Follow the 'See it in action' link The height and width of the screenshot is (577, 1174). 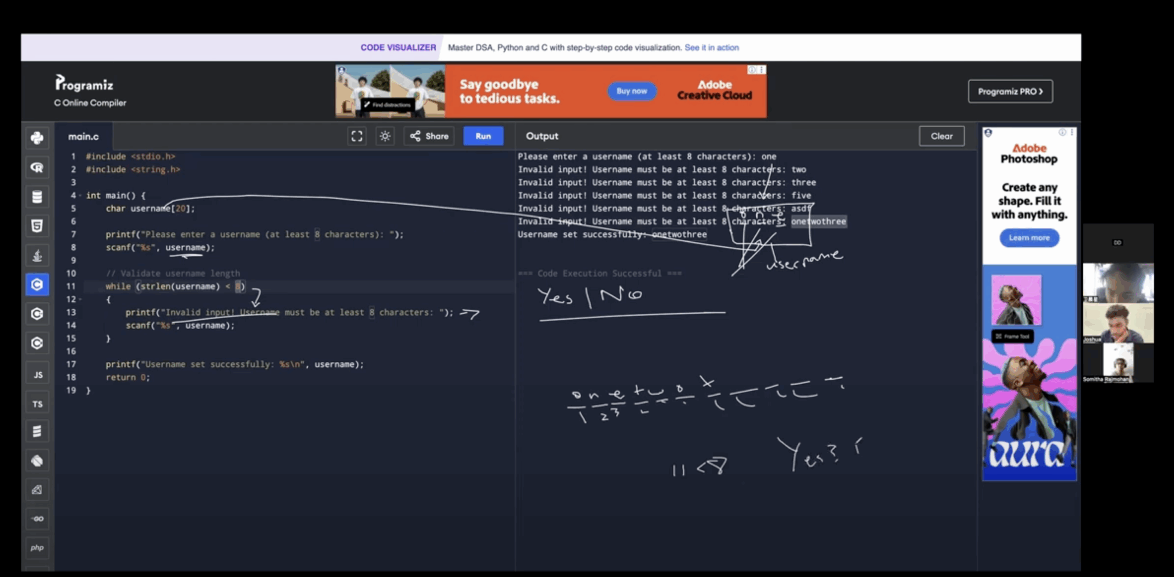[x=711, y=48]
